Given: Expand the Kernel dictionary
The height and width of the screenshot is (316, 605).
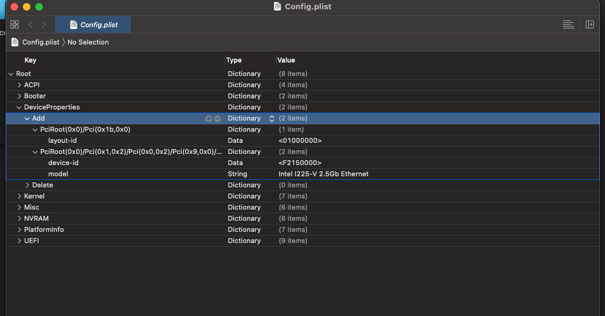Looking at the screenshot, I should pyautogui.click(x=19, y=197).
